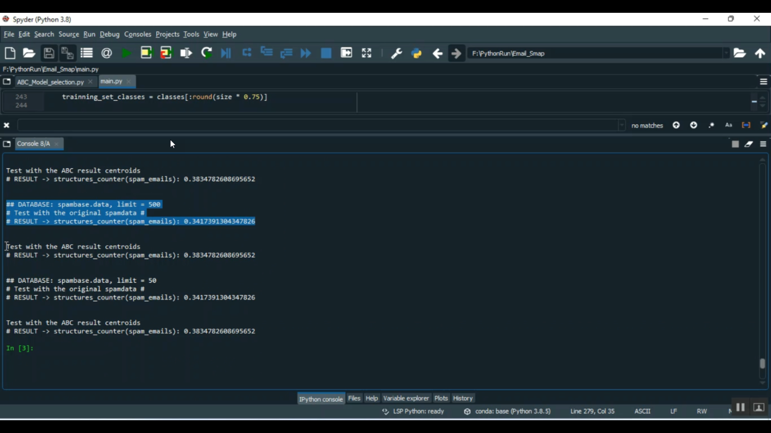Open the console pane options menu
Viewport: 771px width, 433px height.
coord(763,144)
